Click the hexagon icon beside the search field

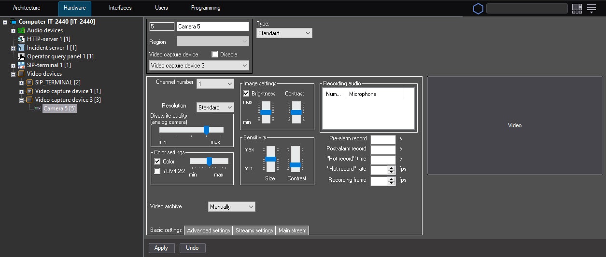478,9
